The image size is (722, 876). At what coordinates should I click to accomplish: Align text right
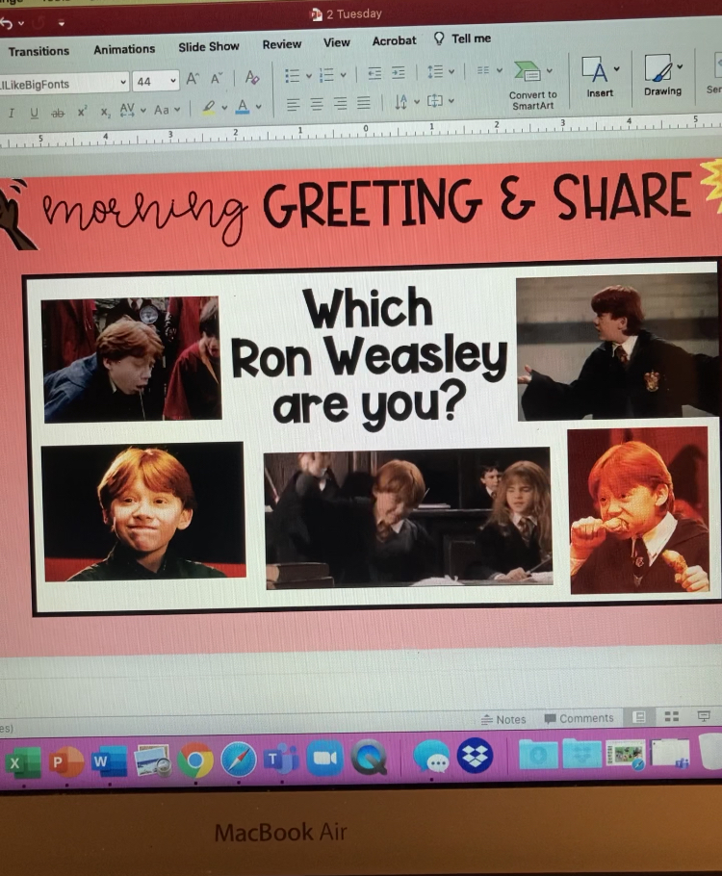coord(340,103)
